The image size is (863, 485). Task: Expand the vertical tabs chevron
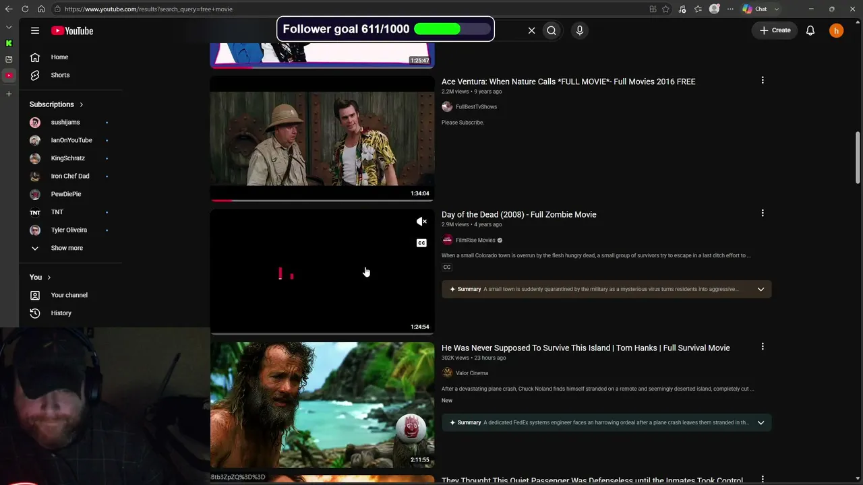[x=9, y=27]
